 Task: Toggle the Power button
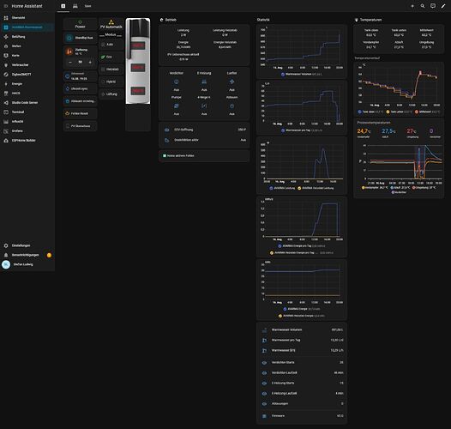(81, 24)
